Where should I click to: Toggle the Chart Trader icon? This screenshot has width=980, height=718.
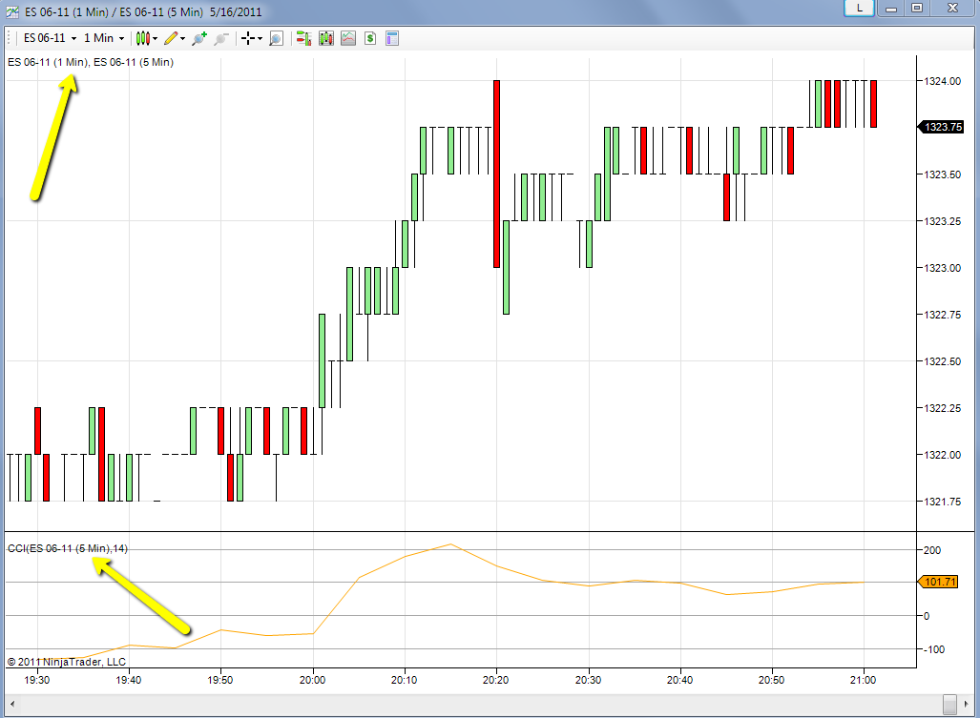coord(303,39)
